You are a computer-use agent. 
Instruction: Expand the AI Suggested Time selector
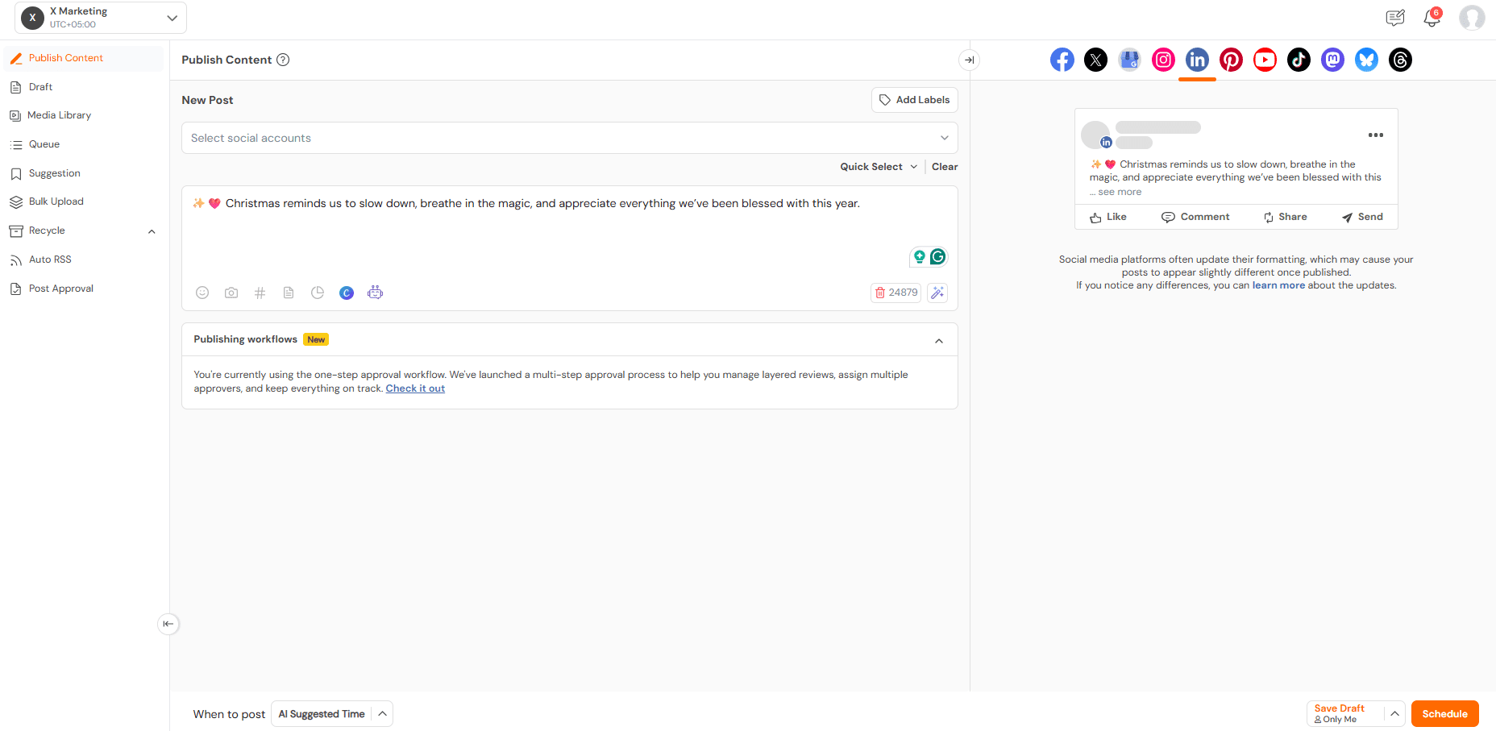pos(382,713)
